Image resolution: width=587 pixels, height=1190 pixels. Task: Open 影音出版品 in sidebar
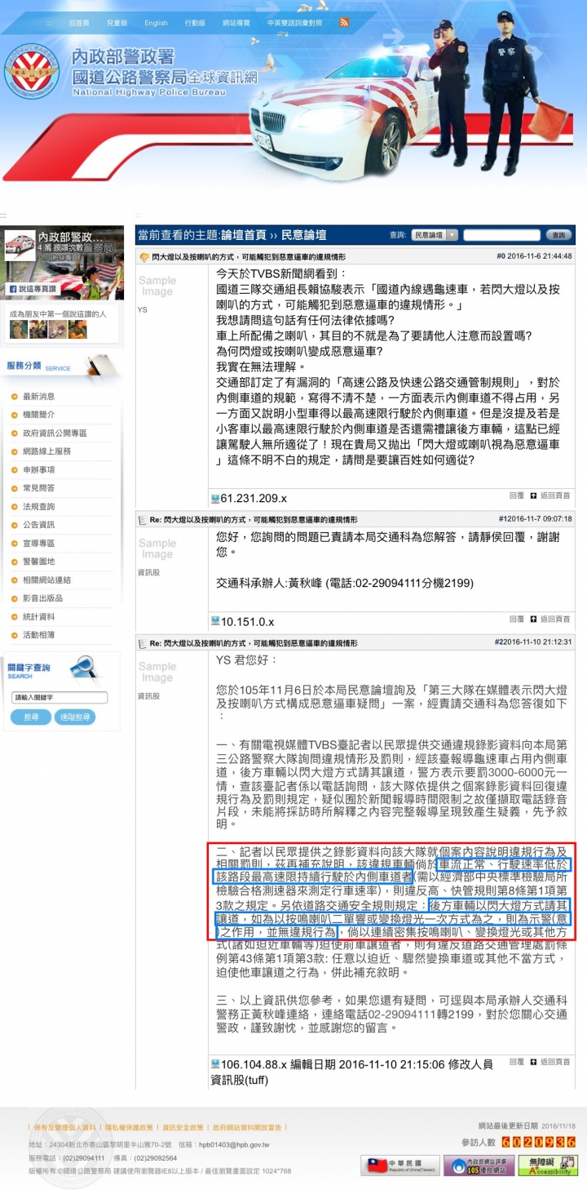(43, 598)
